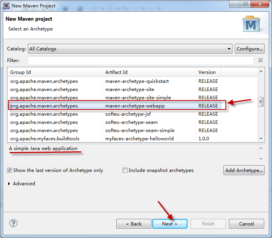This screenshot has width=272, height=238.
Task: Click the description box scroll down arrow
Action: (x=261, y=159)
